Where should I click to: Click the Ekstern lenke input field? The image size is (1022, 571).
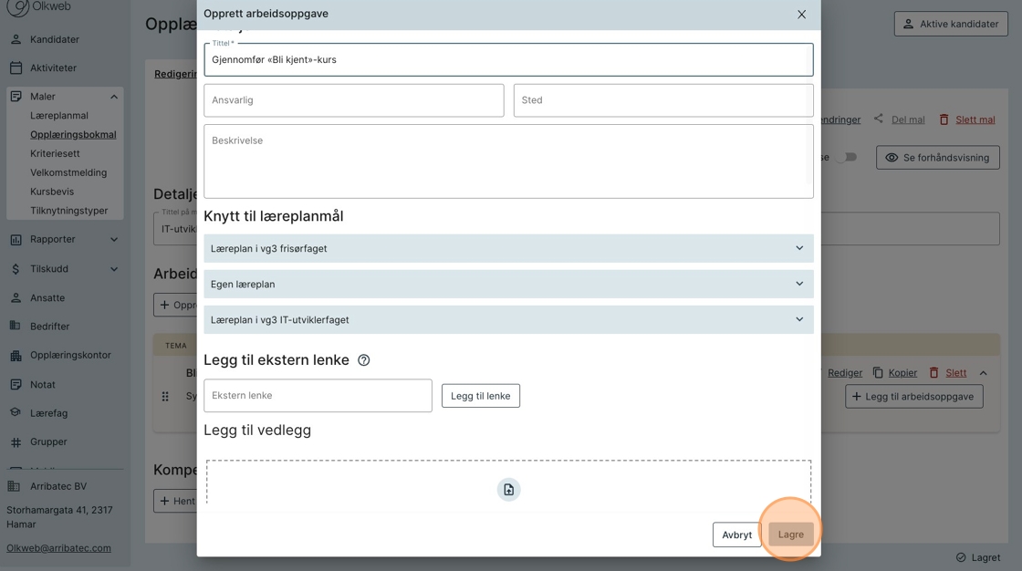coord(318,396)
